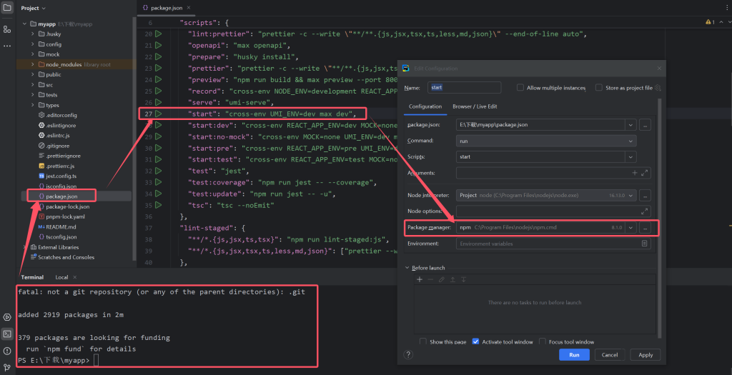Switch to the Configuration tab
The width and height of the screenshot is (732, 375).
tap(425, 106)
